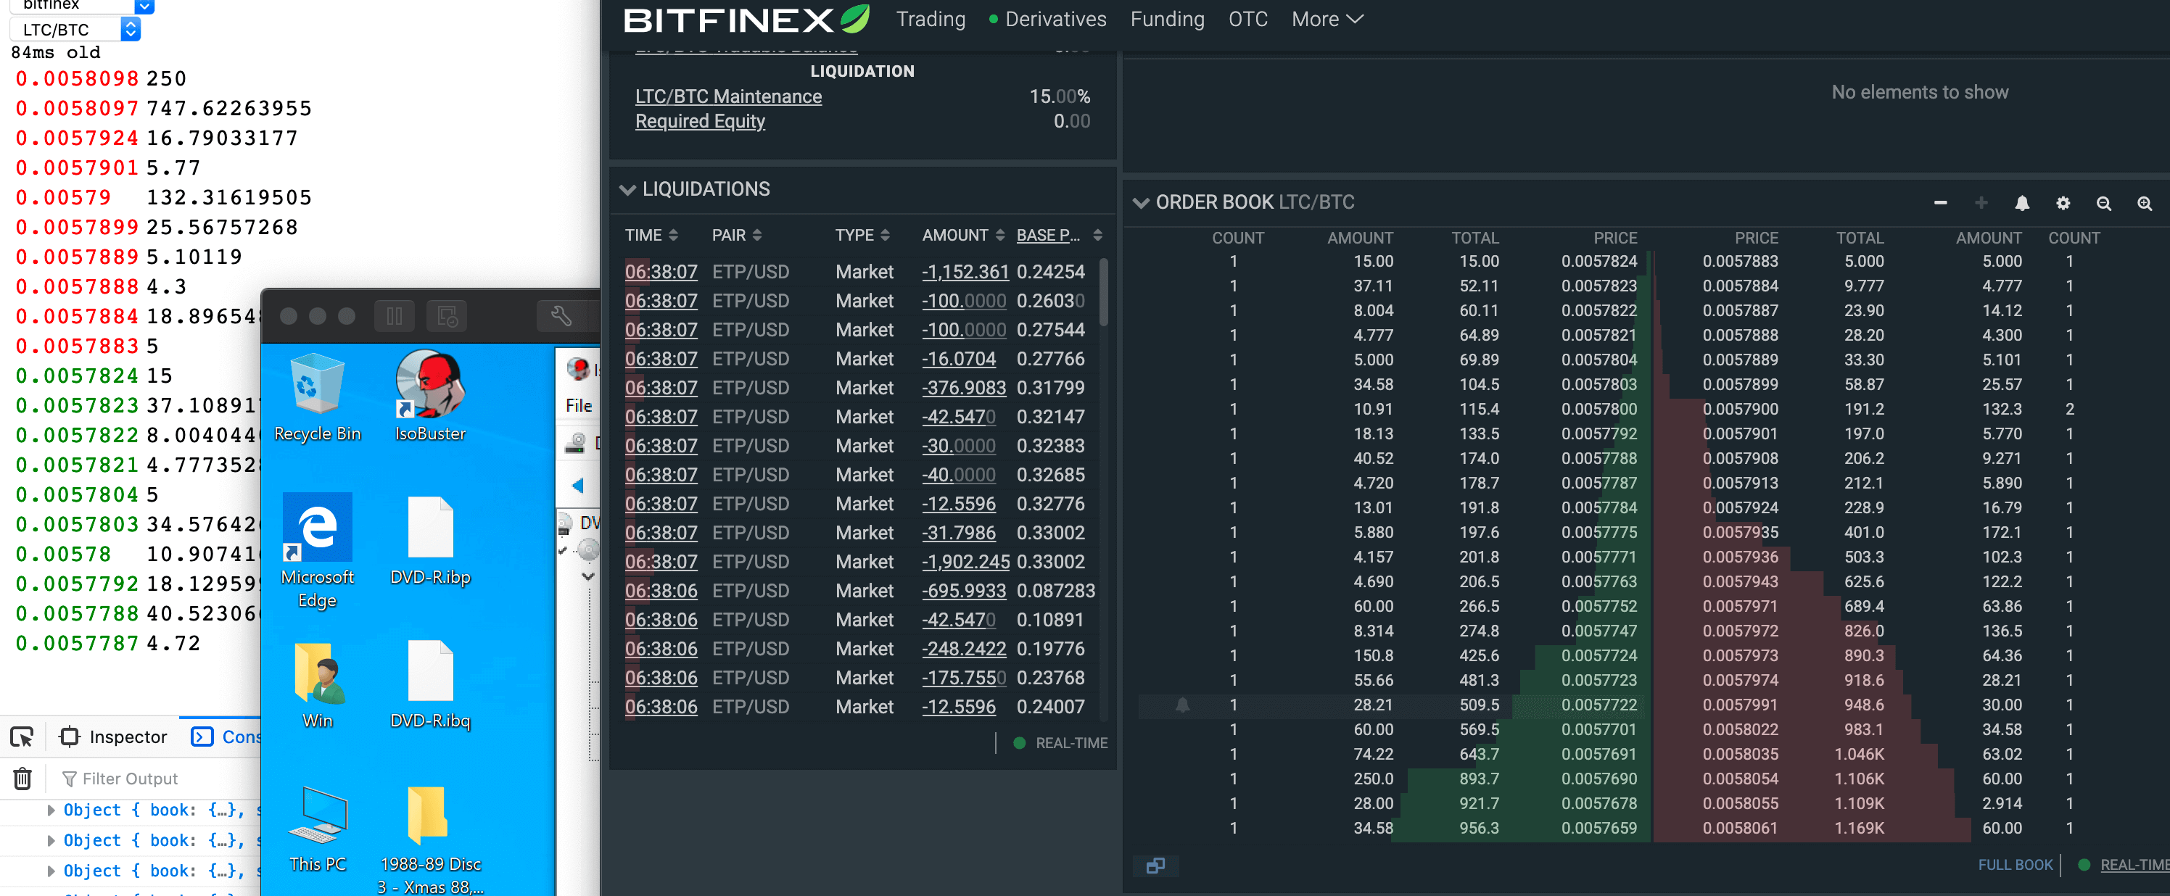Increase order book precision with plus icon

1981,203
